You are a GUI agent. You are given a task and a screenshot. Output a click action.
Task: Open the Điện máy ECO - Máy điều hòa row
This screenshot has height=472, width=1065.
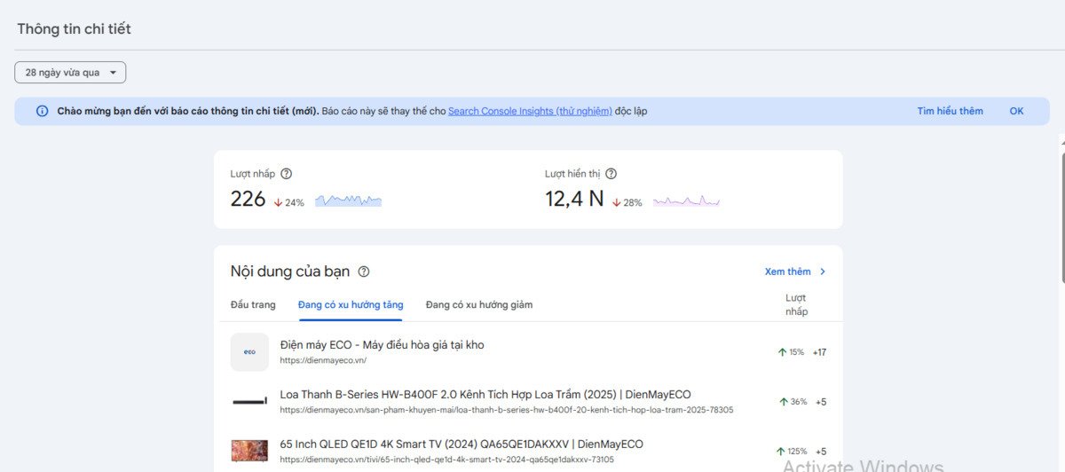click(382, 345)
